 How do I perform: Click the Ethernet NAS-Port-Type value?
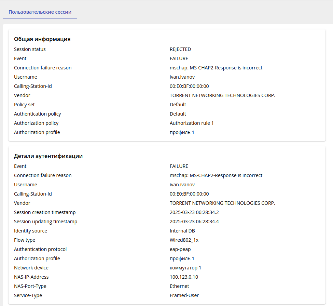tap(179, 286)
